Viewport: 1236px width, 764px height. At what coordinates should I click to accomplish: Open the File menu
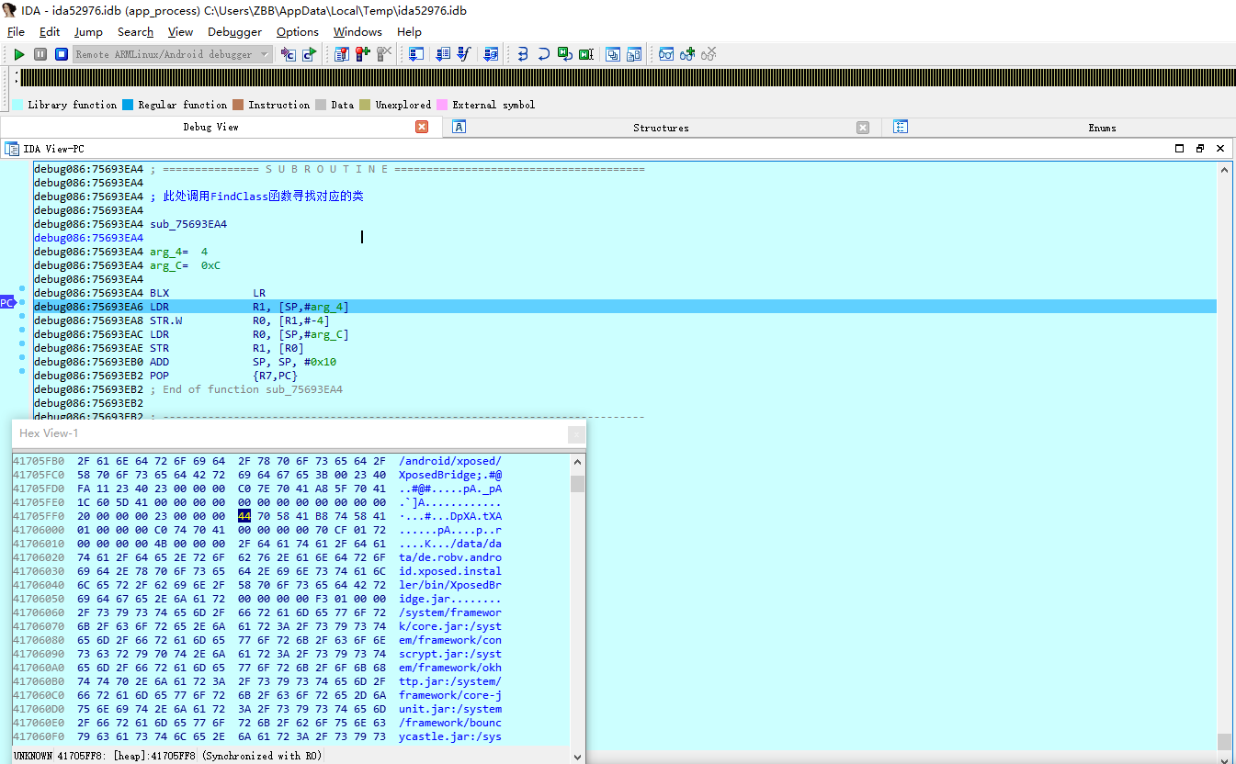(16, 32)
